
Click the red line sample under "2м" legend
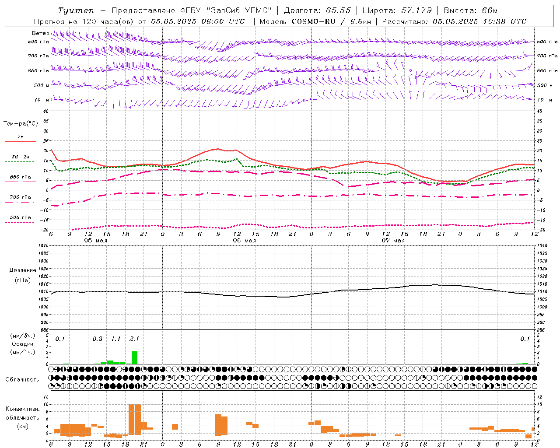pos(20,142)
